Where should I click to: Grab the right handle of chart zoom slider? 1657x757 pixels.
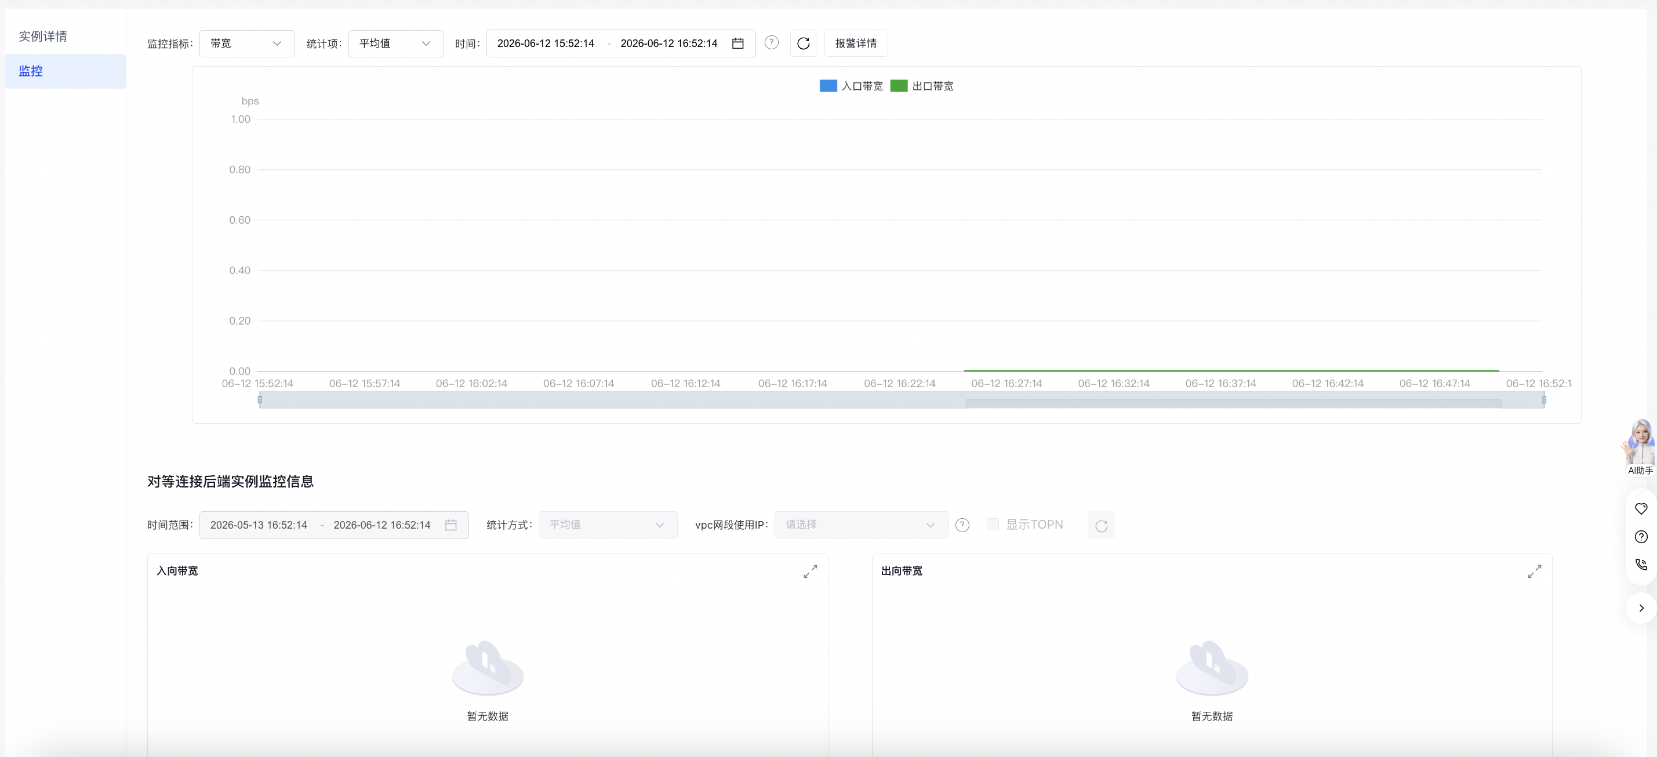[x=1544, y=399]
